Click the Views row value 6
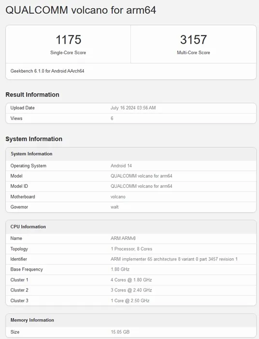259x339 pixels. 112,118
